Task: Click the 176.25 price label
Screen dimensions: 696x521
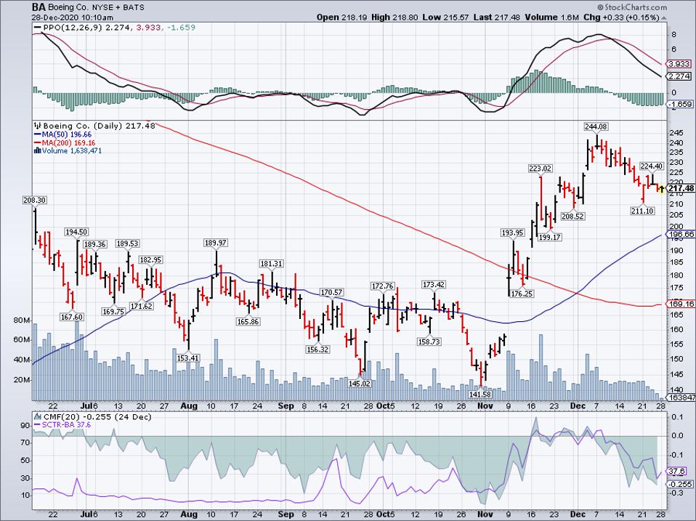Action: [522, 294]
